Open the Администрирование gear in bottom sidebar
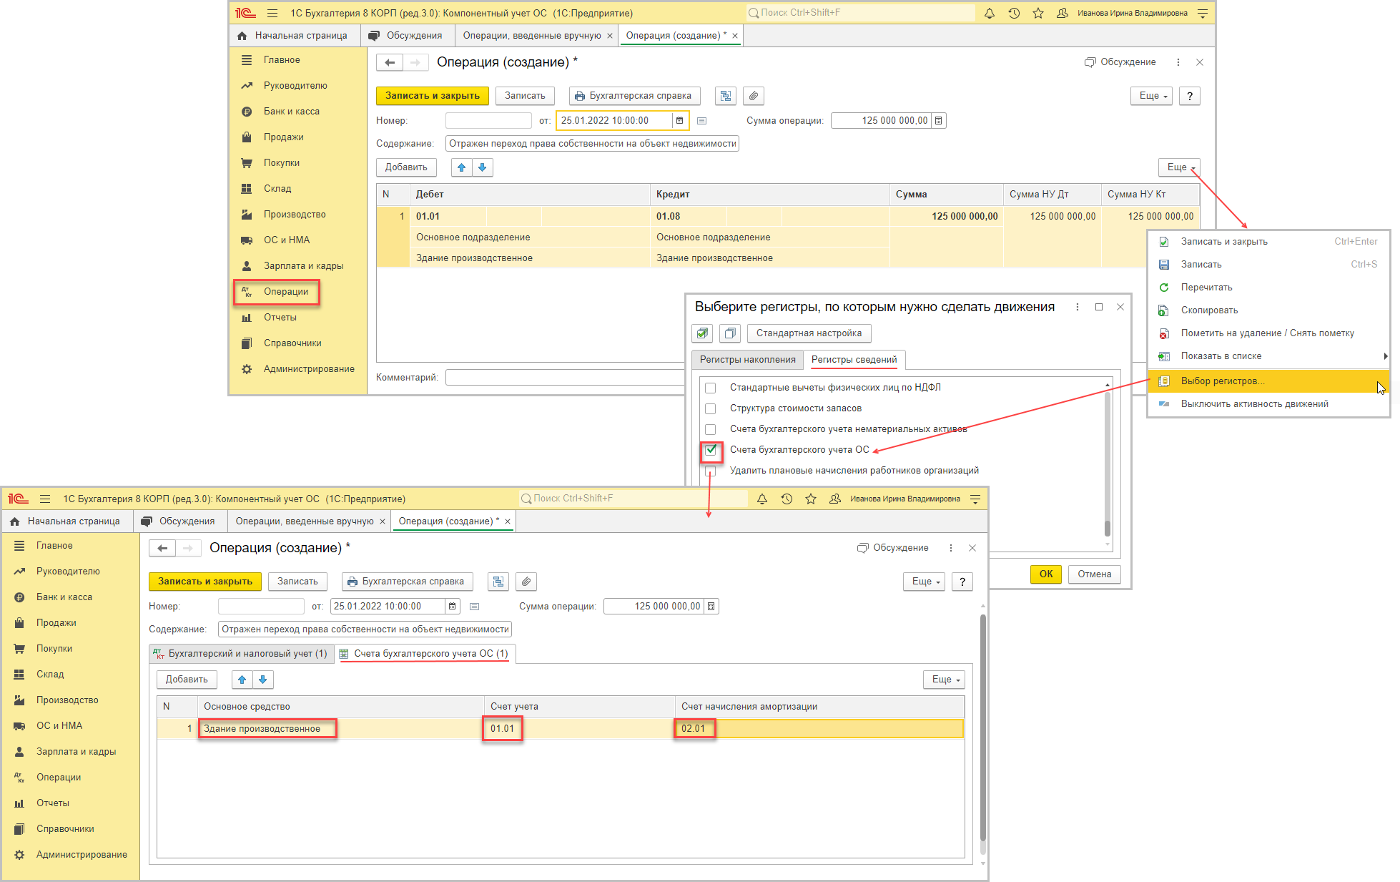 click(19, 854)
